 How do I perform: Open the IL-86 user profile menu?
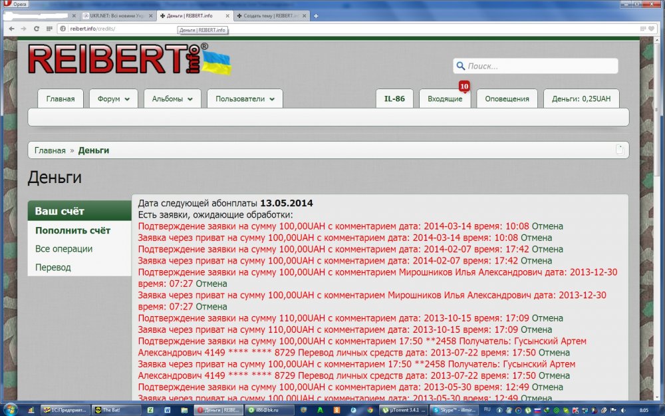click(x=394, y=99)
